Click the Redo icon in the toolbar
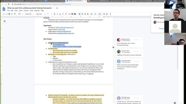The width and height of the screenshot is (186, 104). tap(6, 14)
